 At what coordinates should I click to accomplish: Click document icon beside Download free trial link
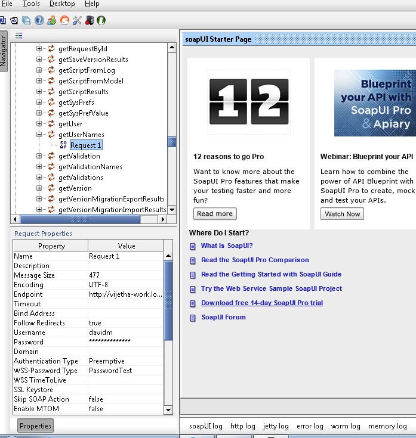pyautogui.click(x=193, y=303)
